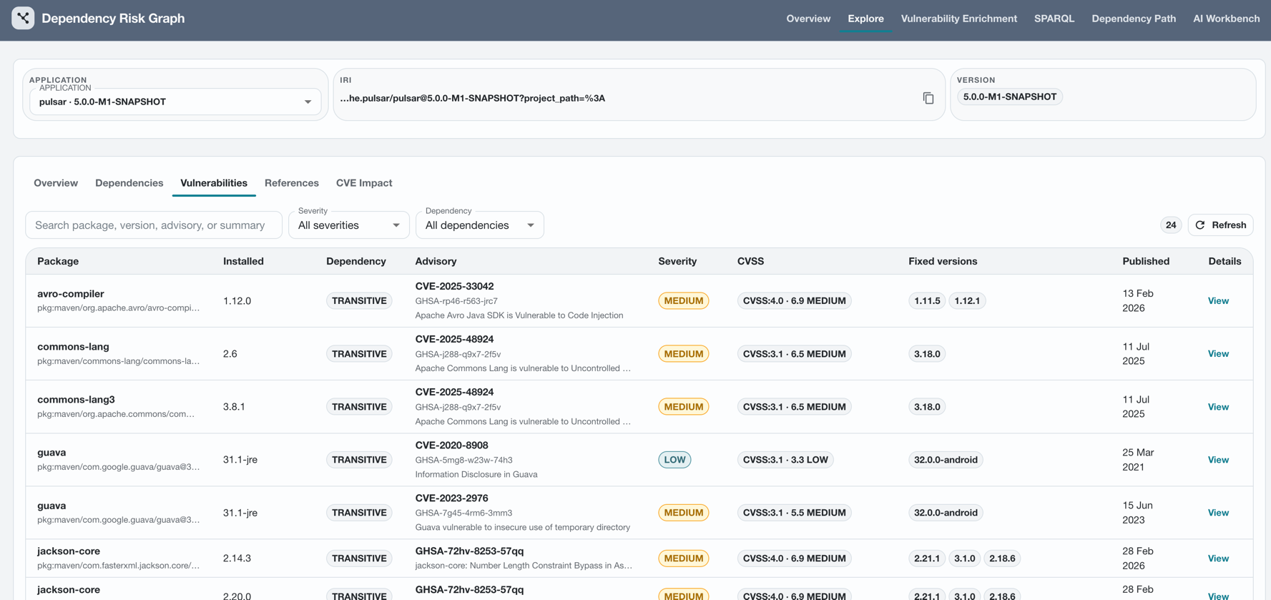Click avro-compiler package name

[71, 294]
